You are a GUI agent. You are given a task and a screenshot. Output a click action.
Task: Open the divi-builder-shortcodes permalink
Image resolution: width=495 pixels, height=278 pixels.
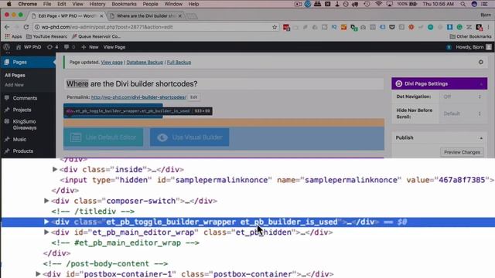138,97
